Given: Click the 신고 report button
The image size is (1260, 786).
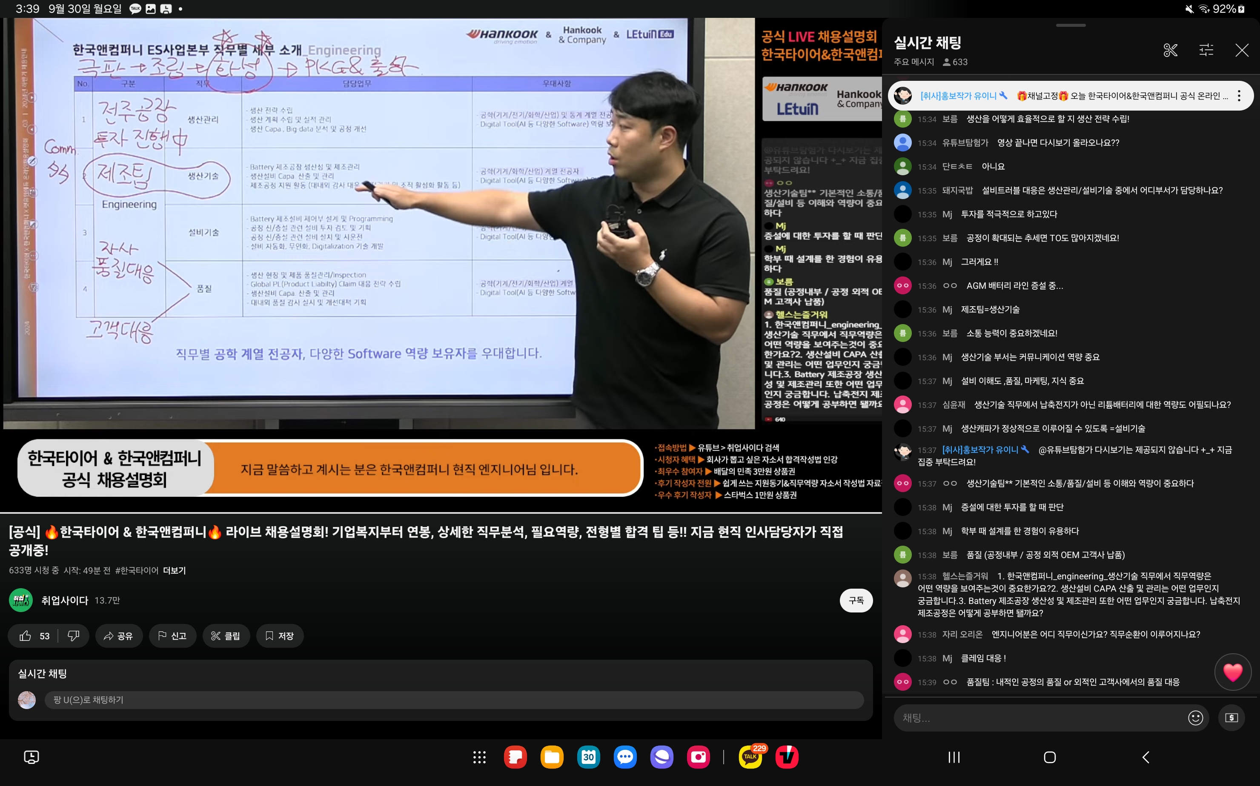Looking at the screenshot, I should 173,636.
